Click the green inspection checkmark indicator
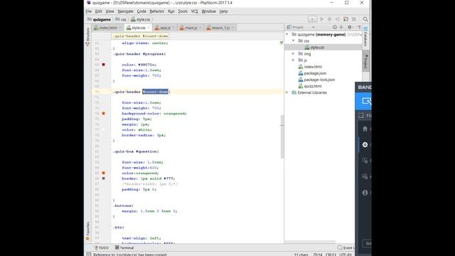The image size is (455, 256). tap(282, 43)
